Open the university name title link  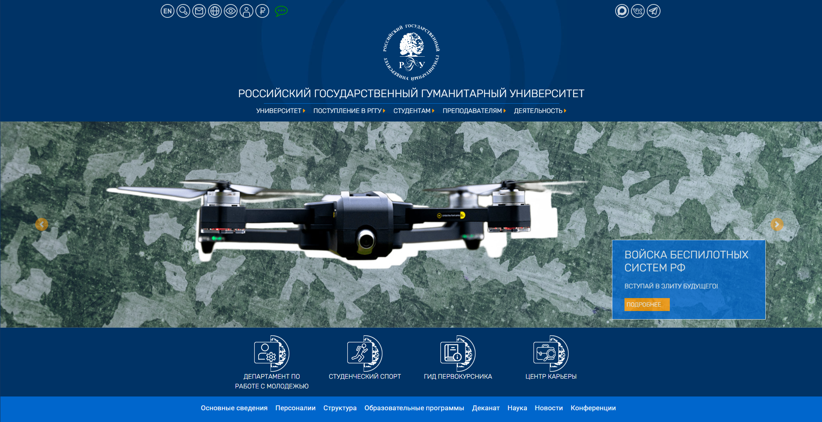coord(411,94)
